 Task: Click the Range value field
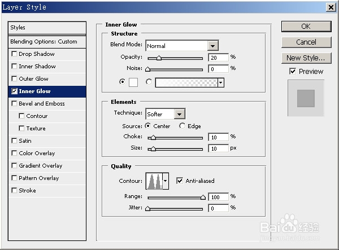pyautogui.click(x=218, y=197)
